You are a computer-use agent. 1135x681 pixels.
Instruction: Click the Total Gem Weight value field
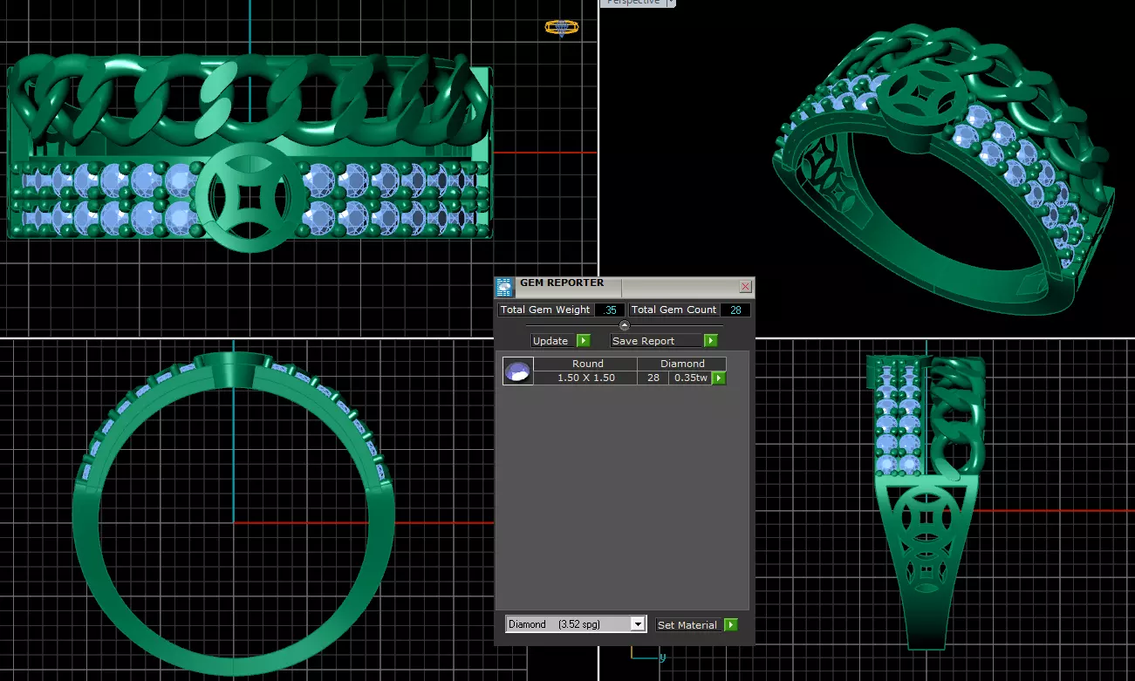tap(610, 310)
